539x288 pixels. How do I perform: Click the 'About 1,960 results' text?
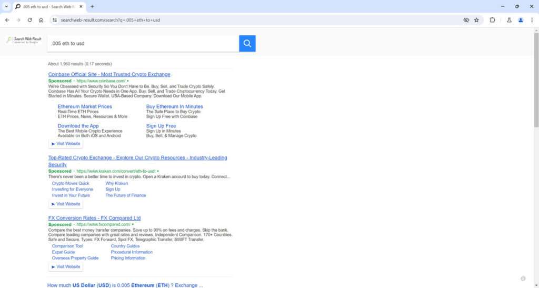[x=80, y=64]
